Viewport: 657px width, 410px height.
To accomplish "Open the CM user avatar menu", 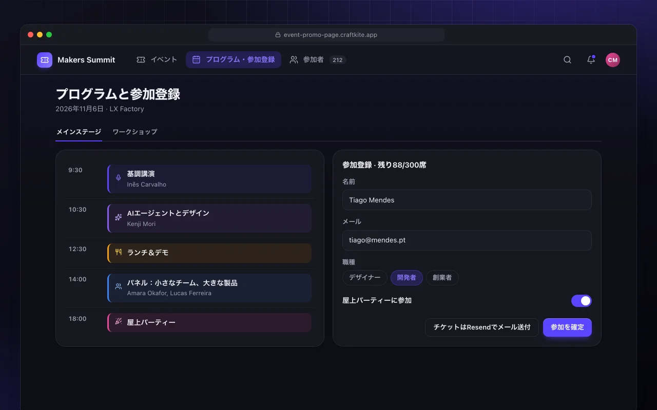I will (x=612, y=60).
